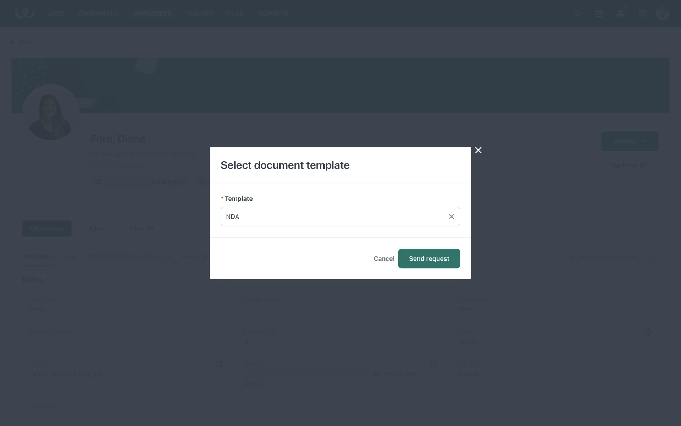Close the Select document template dialog
The width and height of the screenshot is (681, 426).
[478, 150]
